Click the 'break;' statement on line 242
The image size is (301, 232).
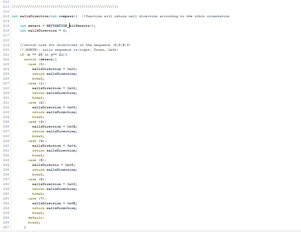tap(38, 156)
